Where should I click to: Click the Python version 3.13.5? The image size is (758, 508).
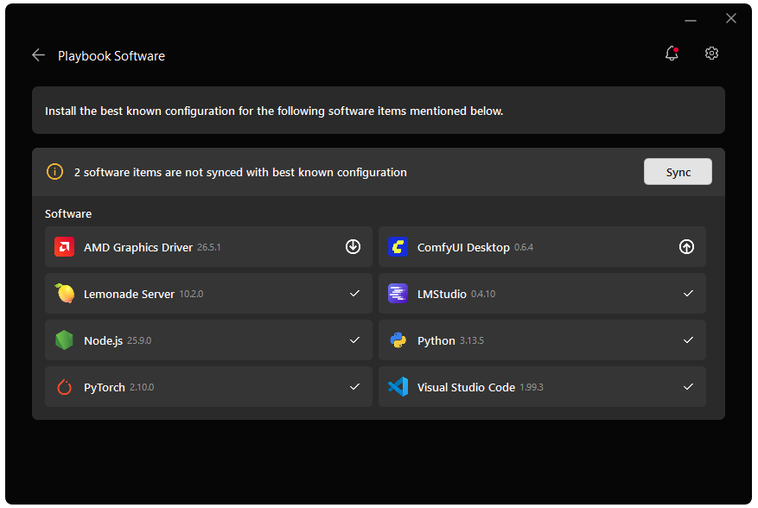click(x=471, y=340)
